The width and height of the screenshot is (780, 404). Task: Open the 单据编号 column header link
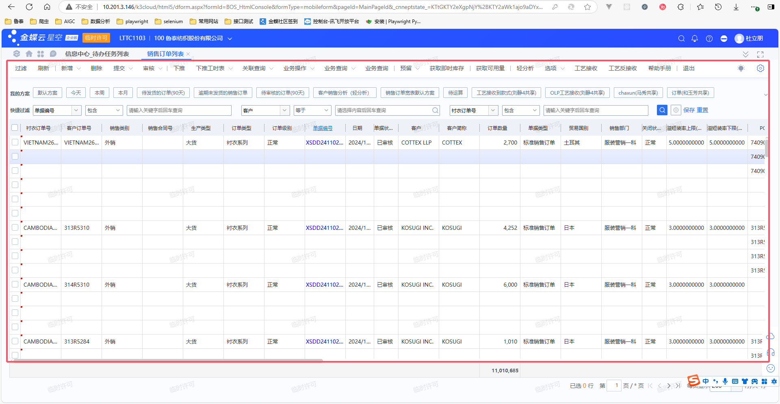(x=323, y=128)
